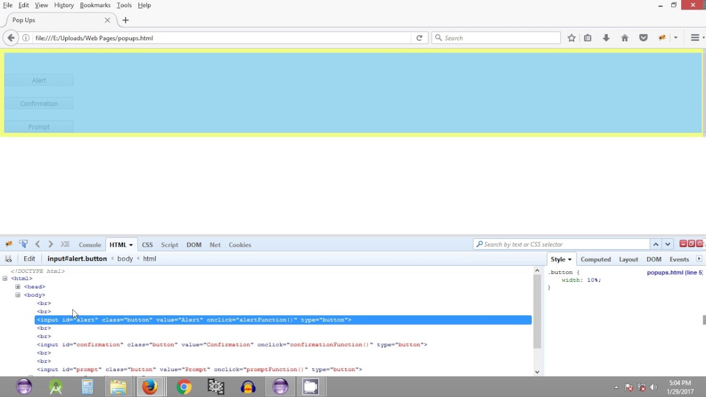706x397 pixels.
Task: Open the Firefox hamburger menu
Action: click(x=695, y=38)
